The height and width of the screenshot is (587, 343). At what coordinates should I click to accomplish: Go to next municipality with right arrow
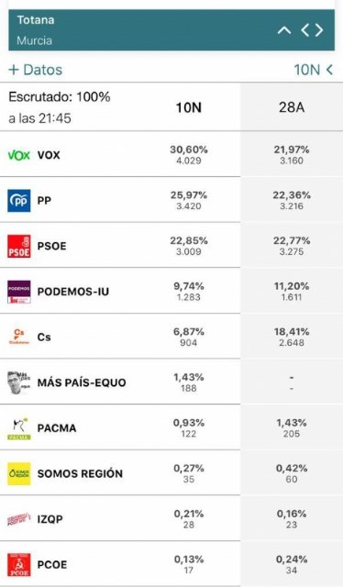point(319,30)
